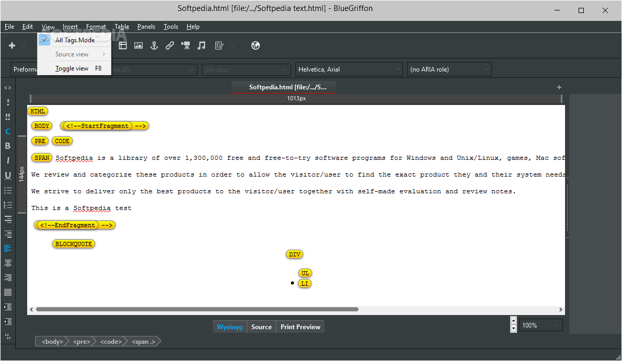Click the source brackets icon in sidebar

click(7, 88)
